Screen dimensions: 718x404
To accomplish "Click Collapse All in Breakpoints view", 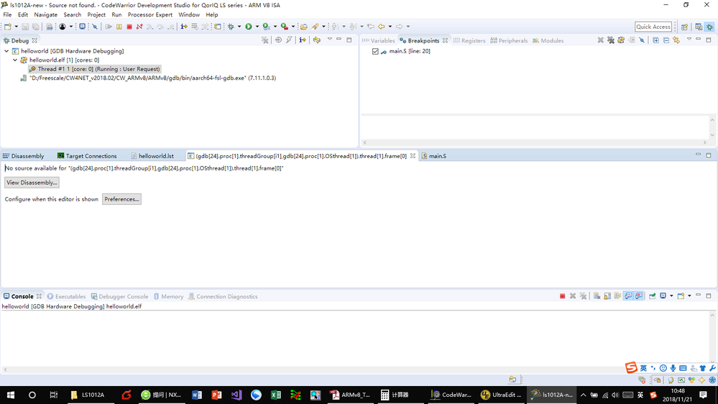I will (x=666, y=40).
